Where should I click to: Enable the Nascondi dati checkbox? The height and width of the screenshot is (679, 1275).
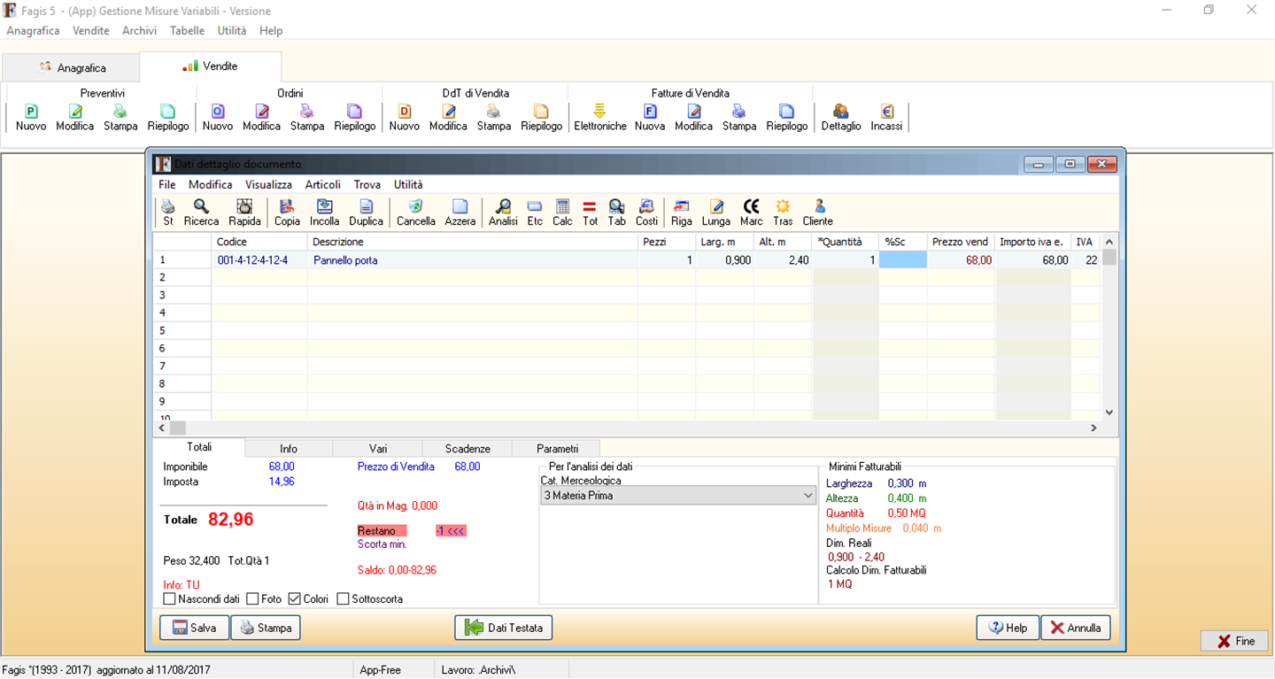coord(170,599)
